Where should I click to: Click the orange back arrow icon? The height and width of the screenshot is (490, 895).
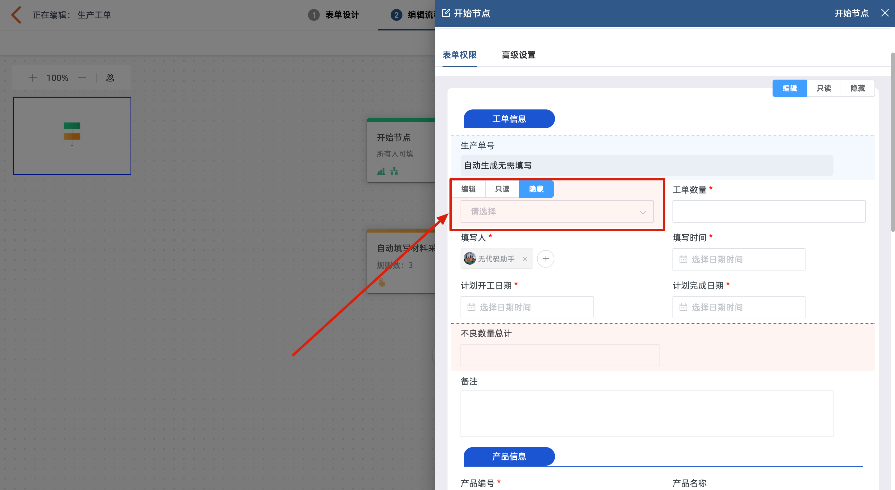[16, 15]
